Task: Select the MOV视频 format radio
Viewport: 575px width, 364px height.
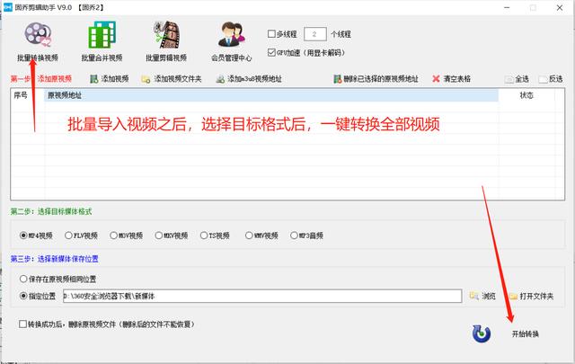Action: coord(114,235)
